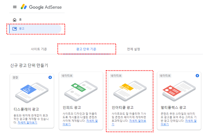
Task: Click the yellow in-article ad illustration
Action: 130,91
